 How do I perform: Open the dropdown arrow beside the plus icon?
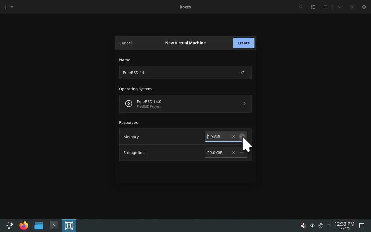[x=12, y=7]
